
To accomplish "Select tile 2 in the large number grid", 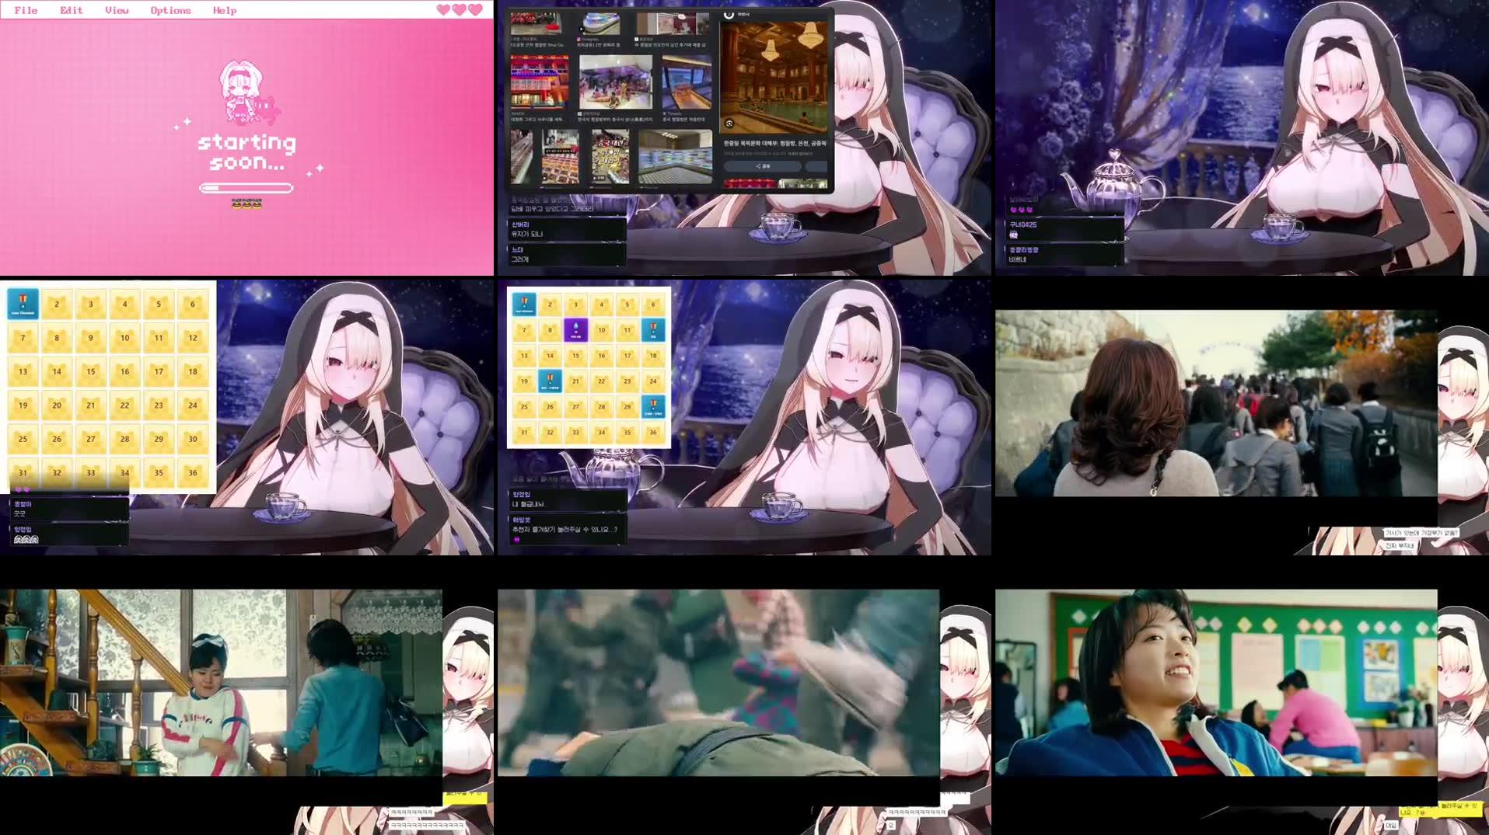I will click(x=57, y=304).
